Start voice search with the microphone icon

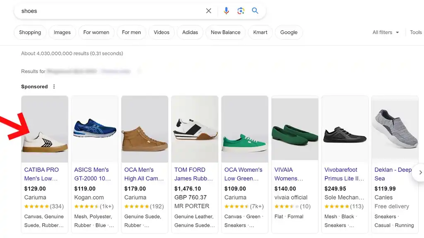click(x=226, y=11)
